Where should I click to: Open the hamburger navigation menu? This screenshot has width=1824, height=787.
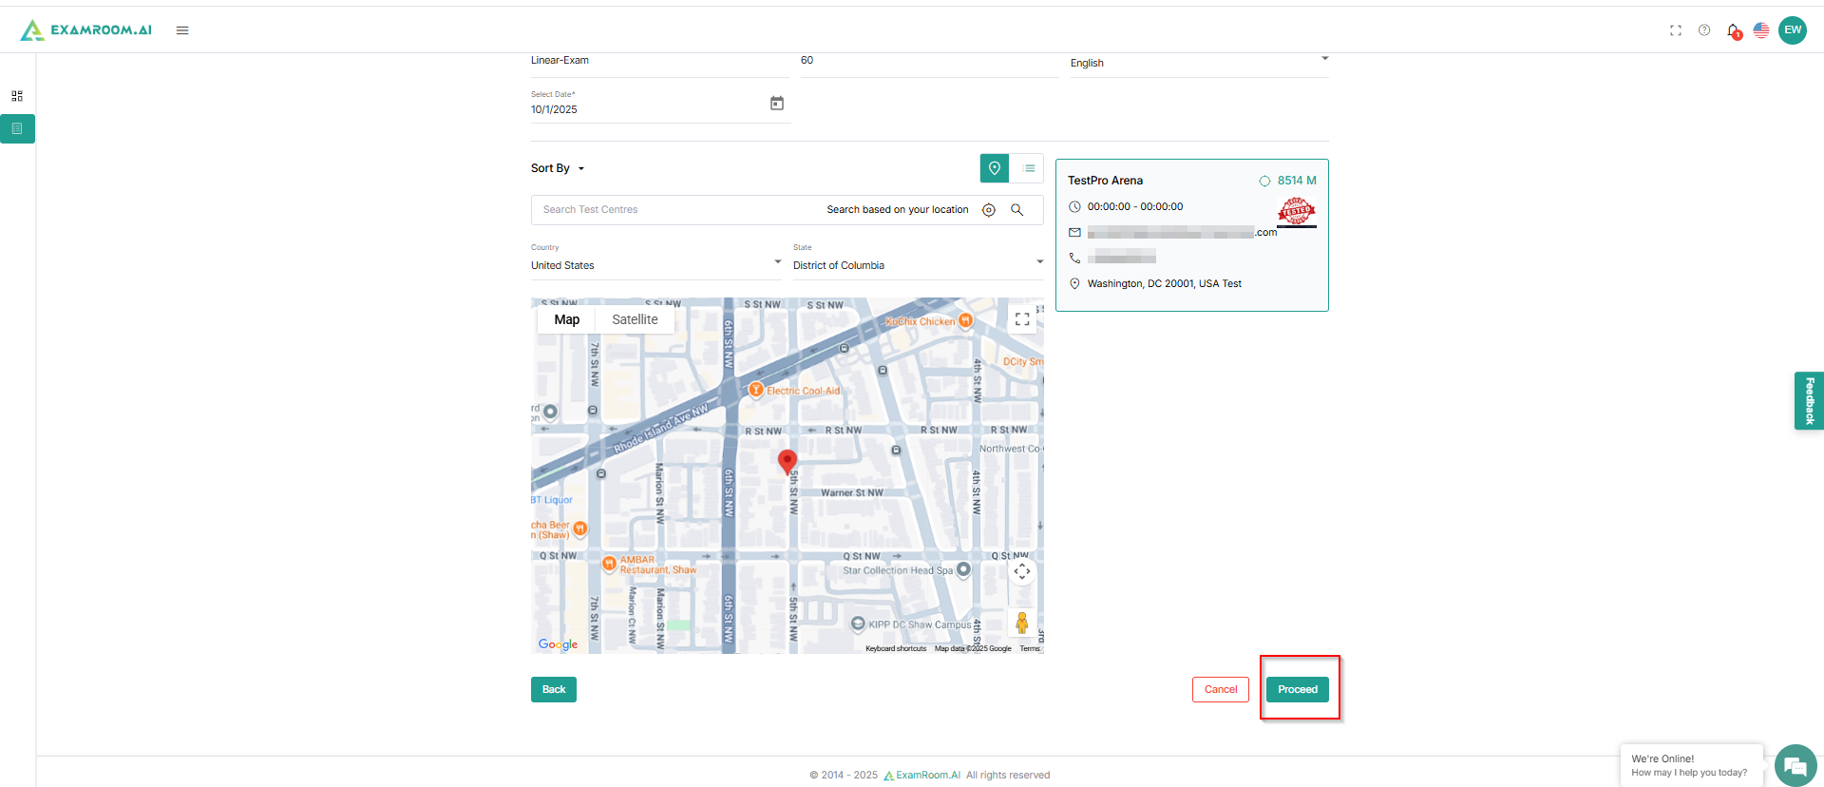point(182,30)
